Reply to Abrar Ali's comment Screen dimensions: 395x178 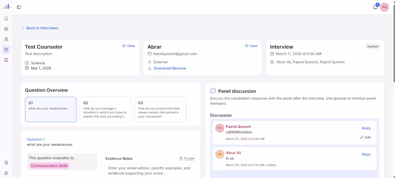[x=366, y=154]
